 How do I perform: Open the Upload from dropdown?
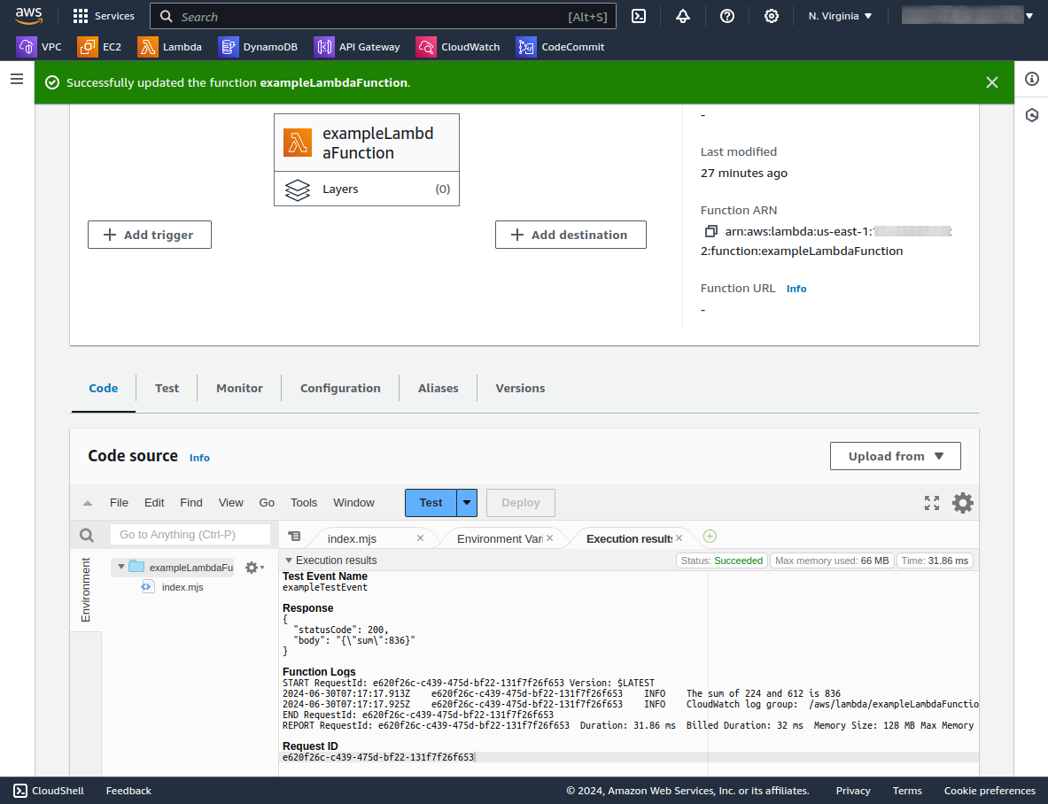(895, 456)
